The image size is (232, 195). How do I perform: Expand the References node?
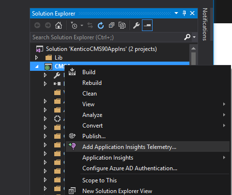point(45,84)
